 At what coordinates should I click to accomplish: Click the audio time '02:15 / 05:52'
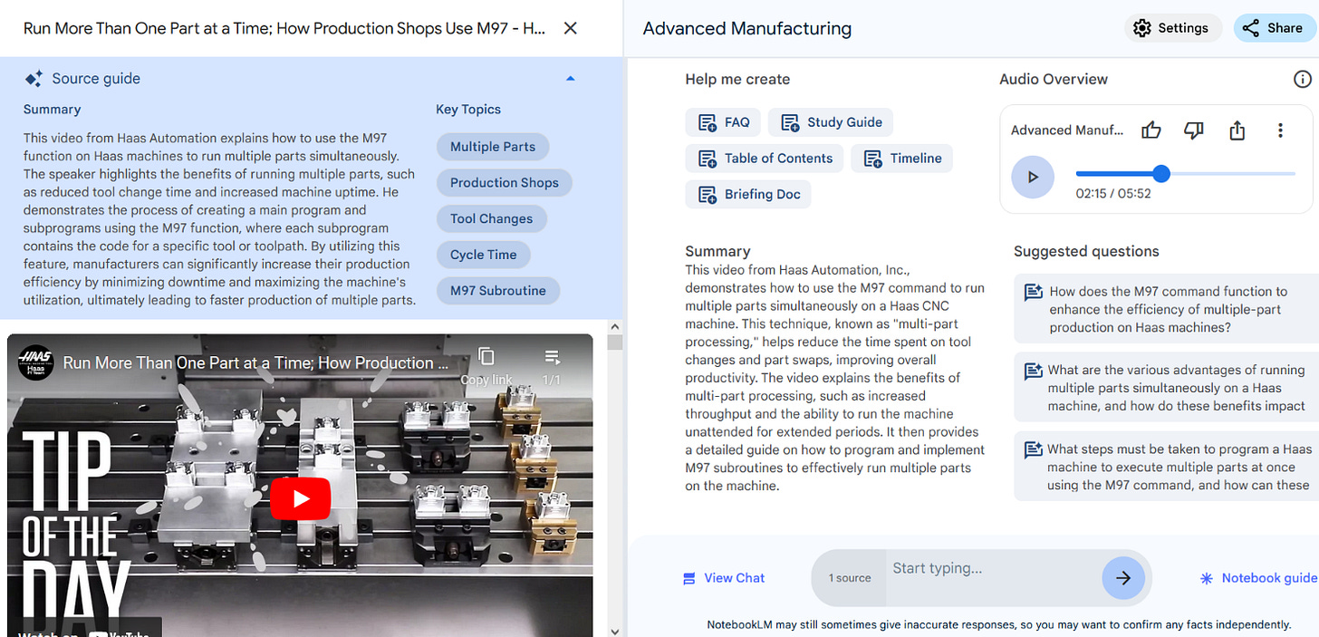(1112, 194)
